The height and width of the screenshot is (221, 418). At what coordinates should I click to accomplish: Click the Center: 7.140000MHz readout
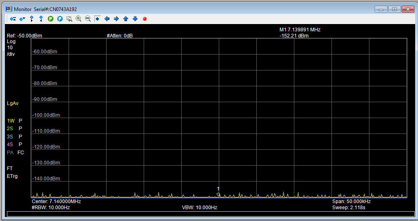click(56, 201)
